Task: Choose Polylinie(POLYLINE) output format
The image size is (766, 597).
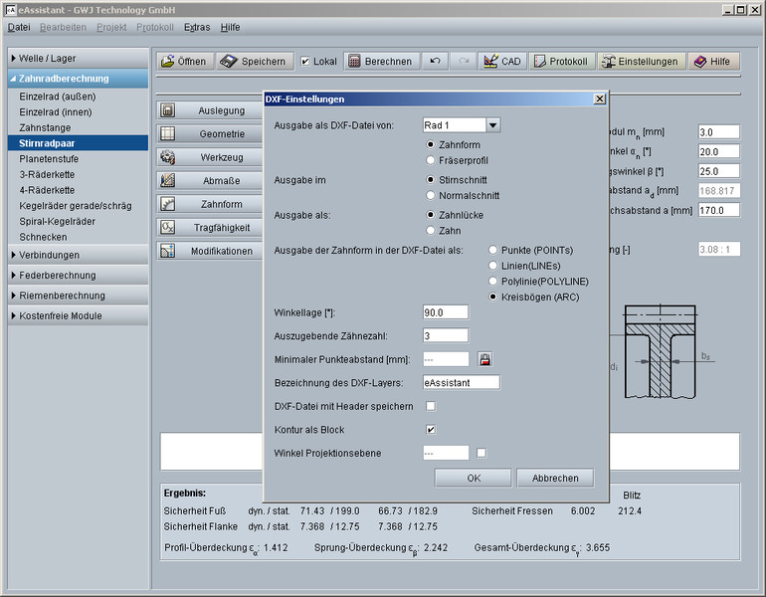Action: tap(494, 282)
